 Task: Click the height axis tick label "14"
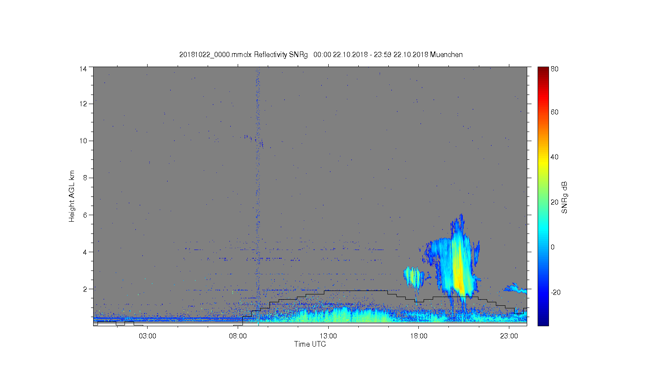click(x=83, y=69)
